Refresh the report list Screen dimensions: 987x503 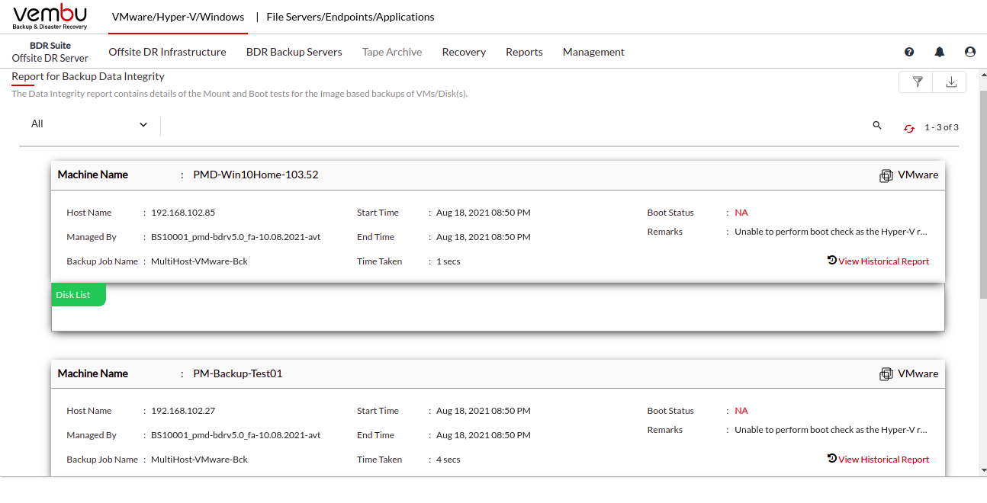pyautogui.click(x=909, y=128)
